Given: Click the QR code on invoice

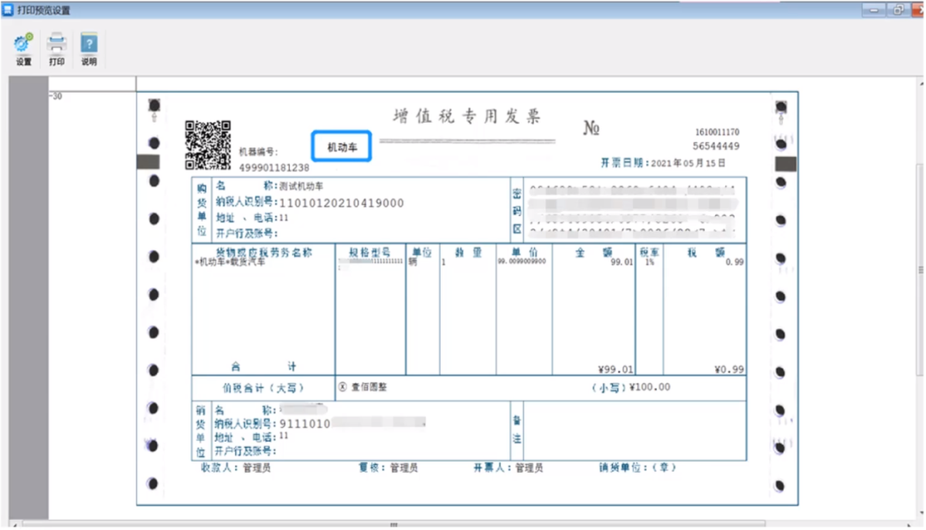Looking at the screenshot, I should tap(208, 145).
